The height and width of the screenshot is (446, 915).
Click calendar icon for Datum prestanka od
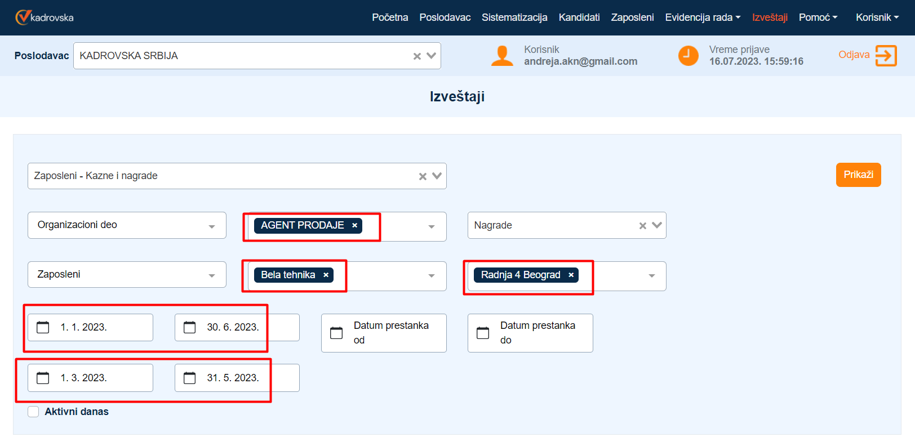[336, 333]
